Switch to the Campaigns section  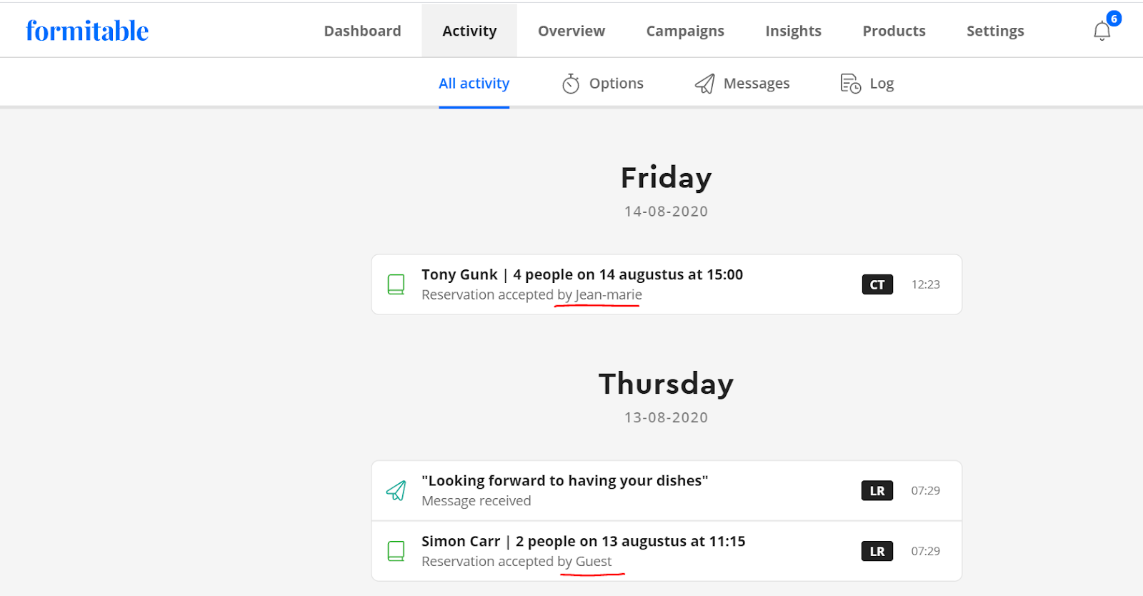click(684, 31)
